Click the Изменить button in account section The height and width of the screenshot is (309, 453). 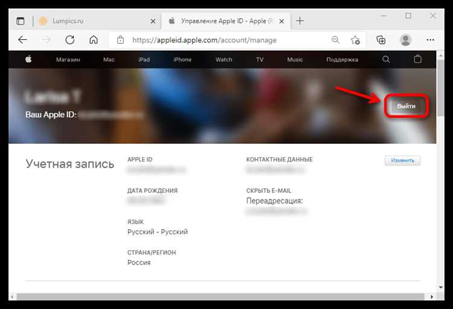402,160
